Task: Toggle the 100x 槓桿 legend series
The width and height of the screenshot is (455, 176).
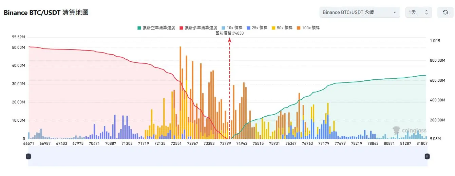Action: [308, 28]
